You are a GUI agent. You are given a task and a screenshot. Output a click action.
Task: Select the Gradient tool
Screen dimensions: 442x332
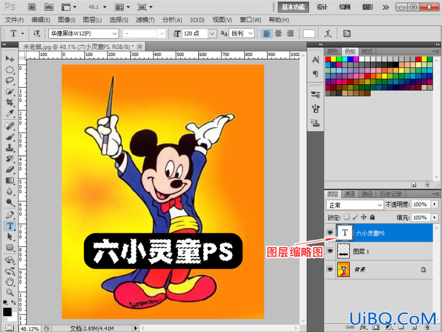pyautogui.click(x=10, y=181)
